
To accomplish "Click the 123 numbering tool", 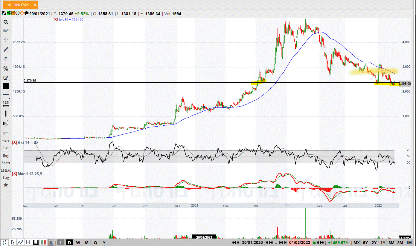I will coord(6,104).
